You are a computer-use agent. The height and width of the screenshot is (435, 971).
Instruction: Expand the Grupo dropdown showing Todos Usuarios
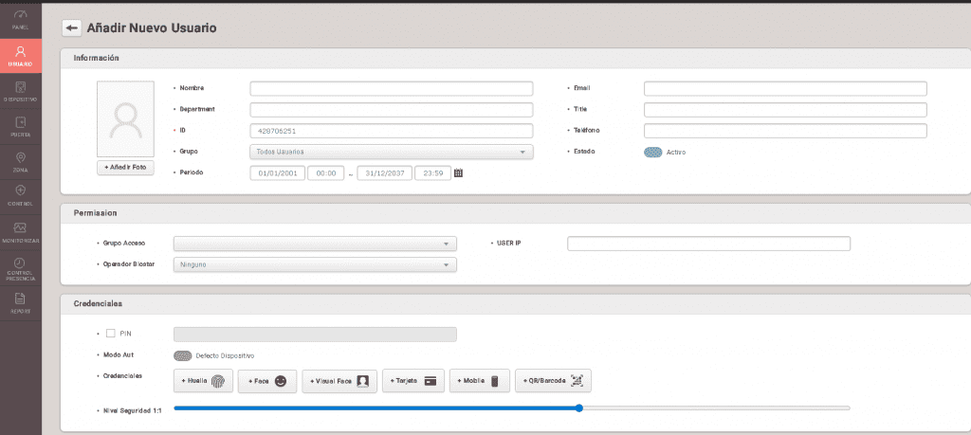pyautogui.click(x=392, y=152)
